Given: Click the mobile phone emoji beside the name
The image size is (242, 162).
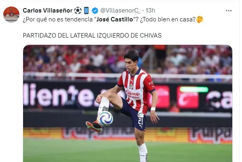Looking at the screenshot, I should click(86, 11).
